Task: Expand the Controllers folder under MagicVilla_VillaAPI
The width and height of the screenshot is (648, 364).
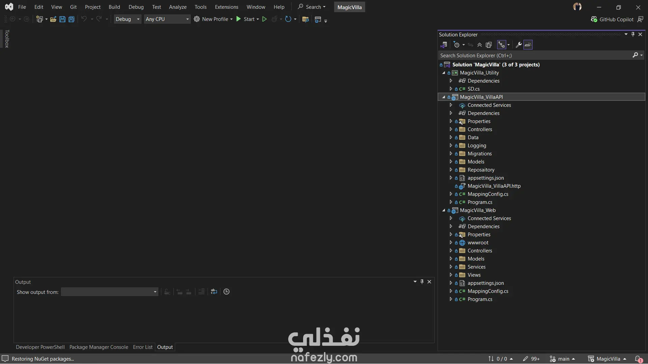Action: coord(451,129)
